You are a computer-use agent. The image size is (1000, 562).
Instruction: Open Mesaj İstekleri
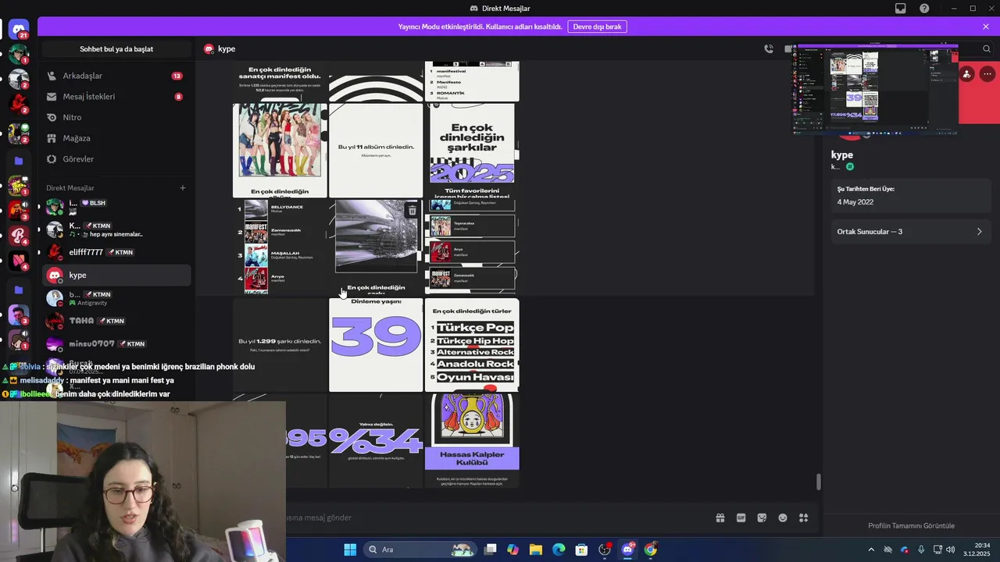[116, 97]
